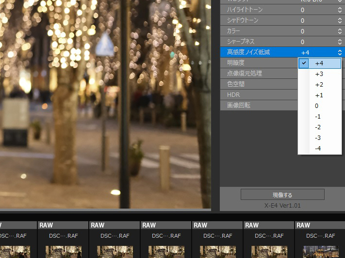Viewport: 345px width, 258px height.
Task: Open シャドウトーン value stepper
Action: 340,20
